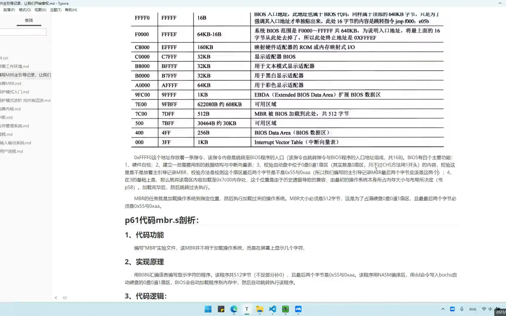Viewport: 506px width, 316px height.
Task: Click the heading 3、代码逻辑
Action: click(146, 296)
